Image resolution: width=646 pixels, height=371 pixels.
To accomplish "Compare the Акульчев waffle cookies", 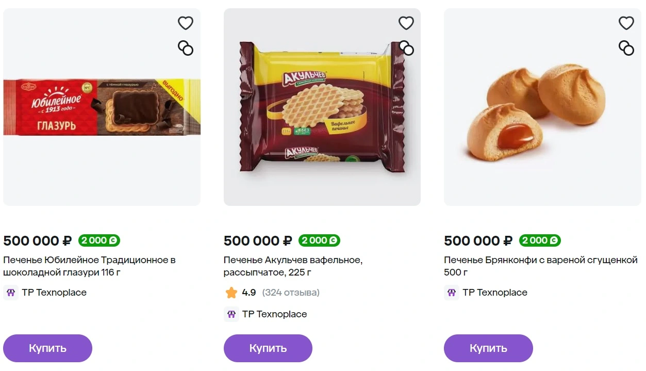I will pyautogui.click(x=406, y=48).
